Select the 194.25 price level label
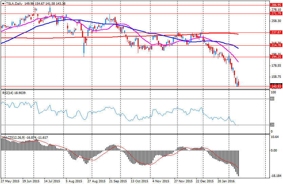This screenshot has height=184, width=283. coord(276,57)
